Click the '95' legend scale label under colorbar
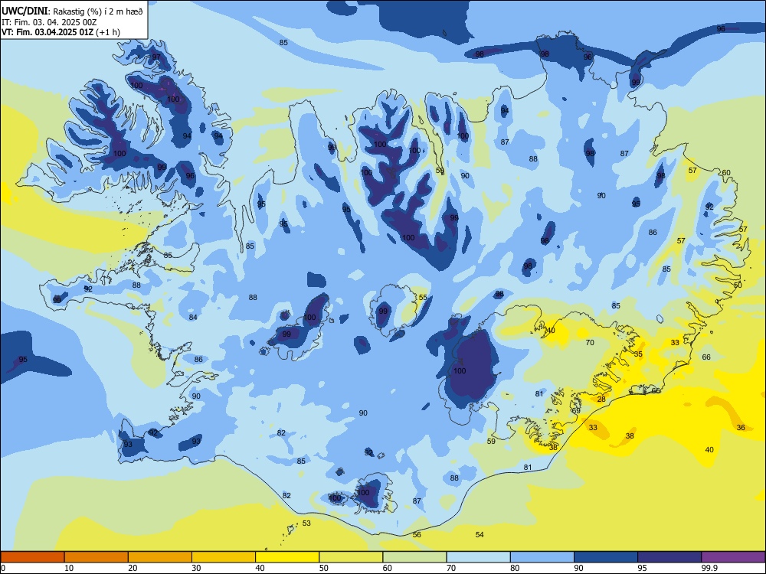 click(x=643, y=568)
